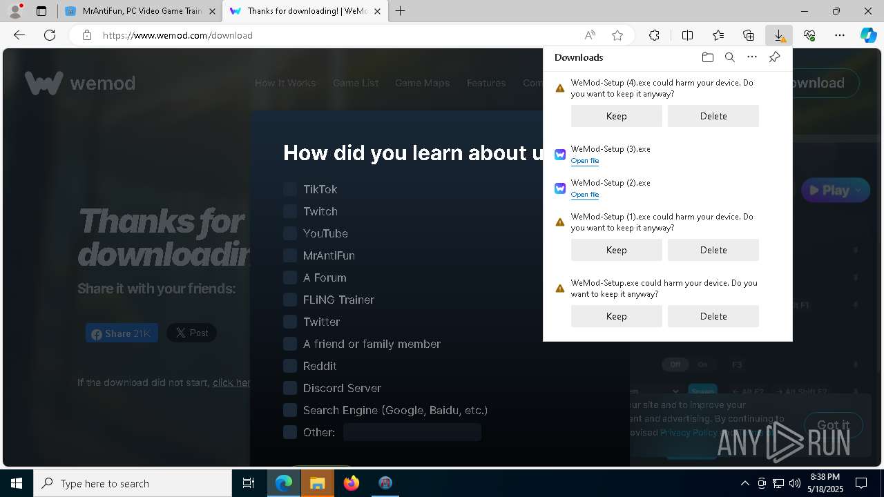Check the Search Engine option
This screenshot has width=884, height=497.
click(290, 410)
